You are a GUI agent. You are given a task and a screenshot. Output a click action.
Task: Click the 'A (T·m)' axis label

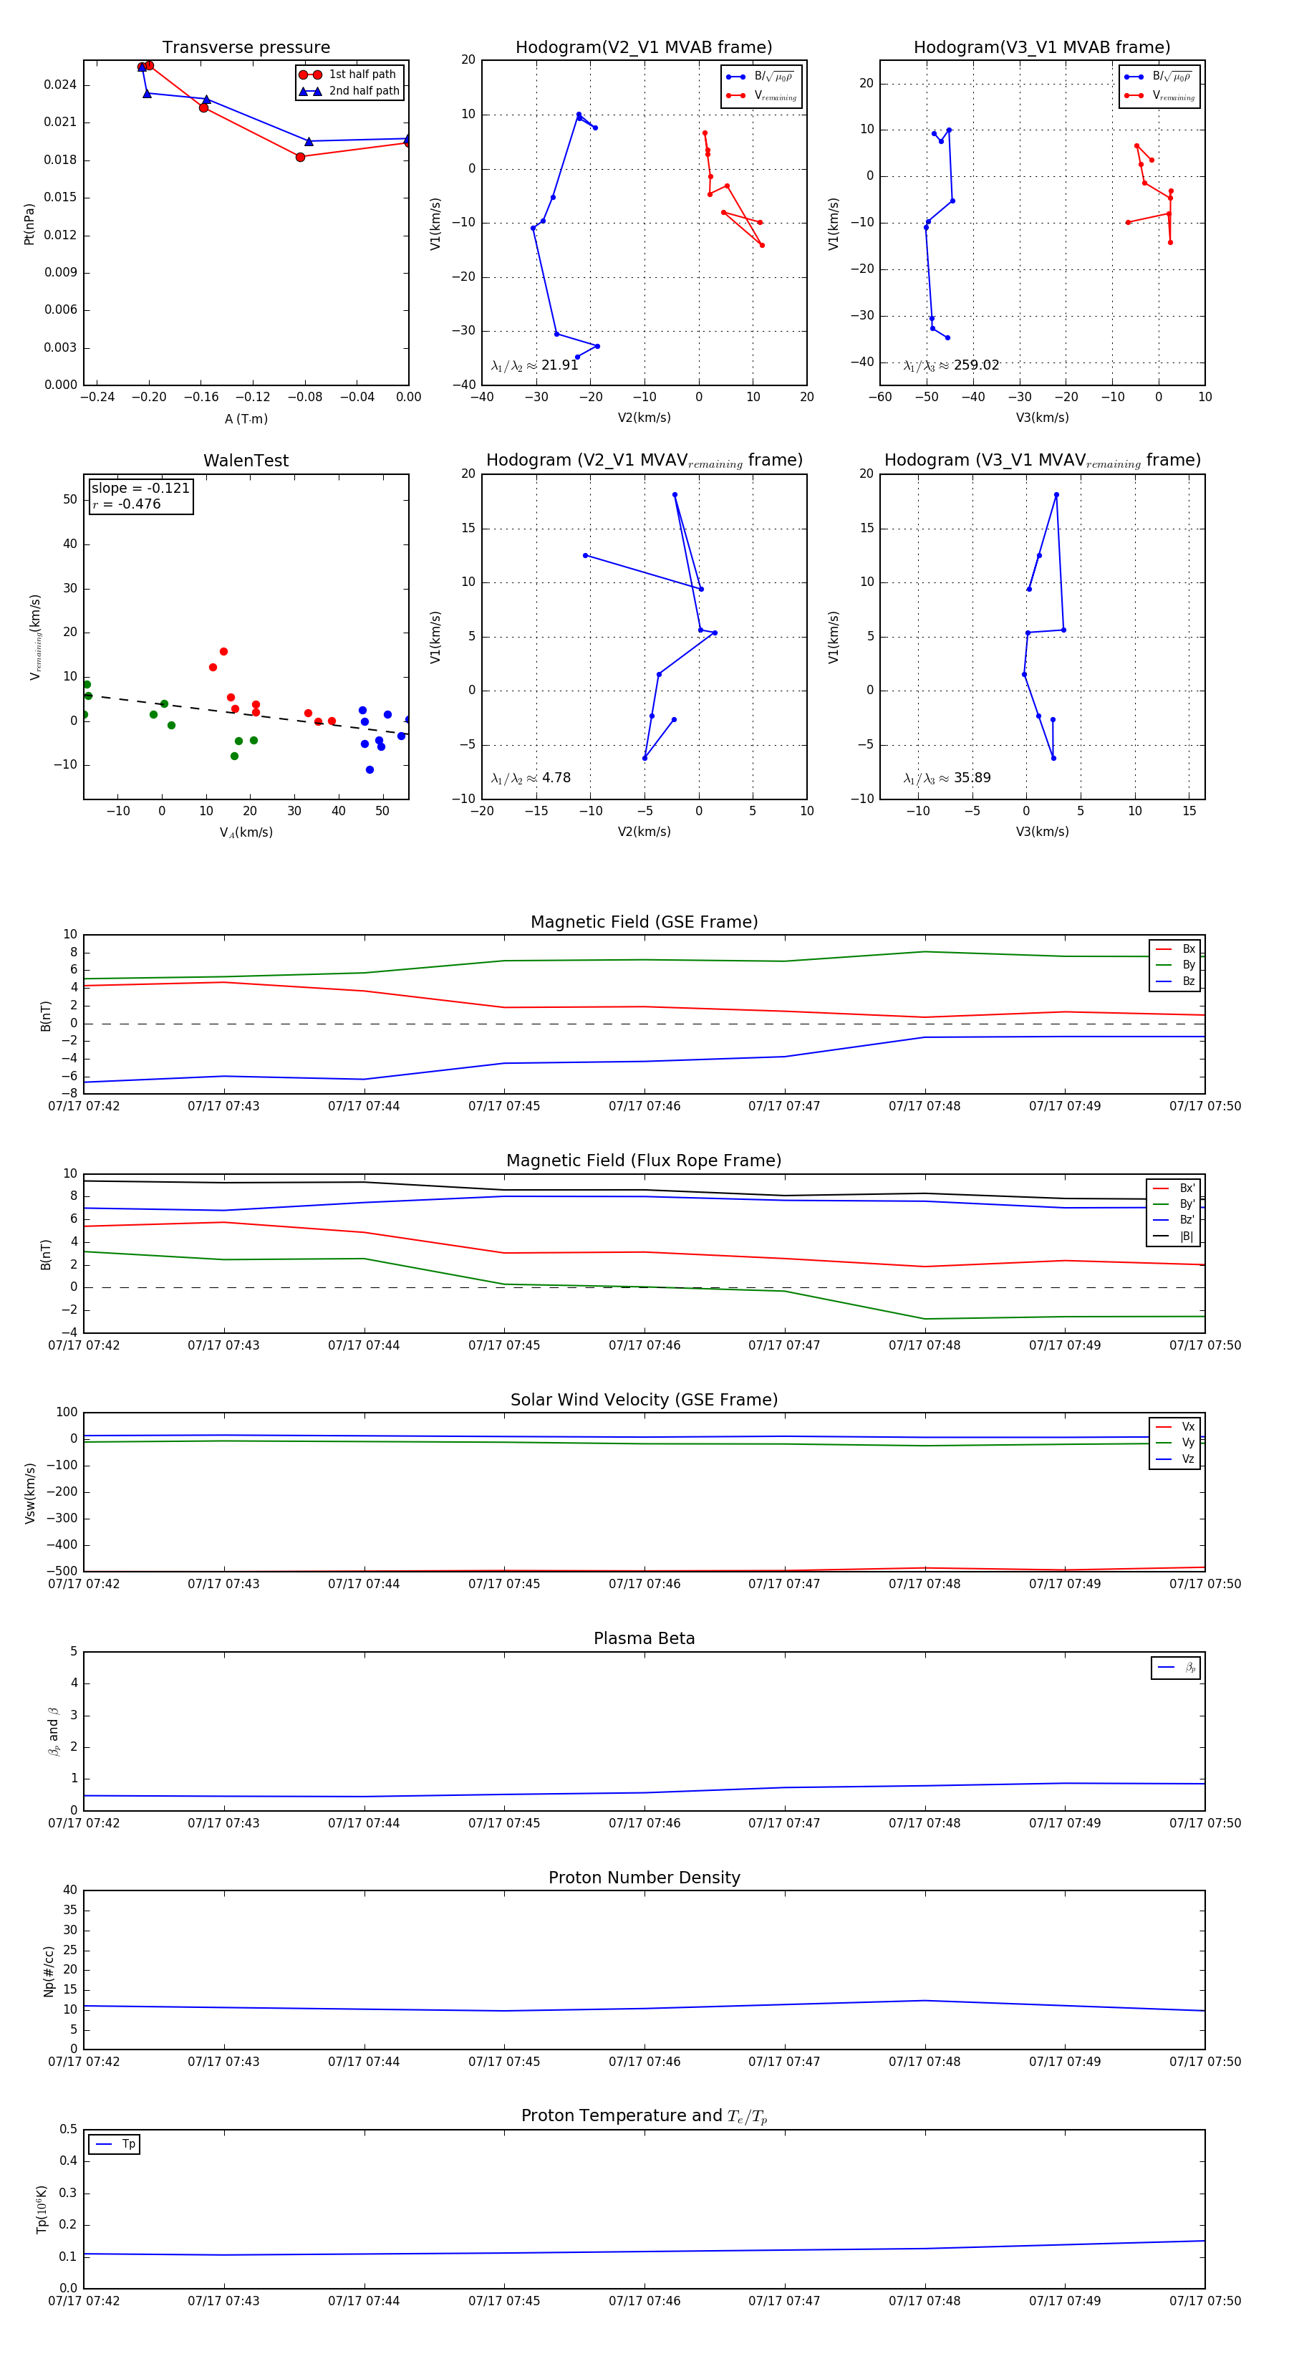tap(246, 418)
